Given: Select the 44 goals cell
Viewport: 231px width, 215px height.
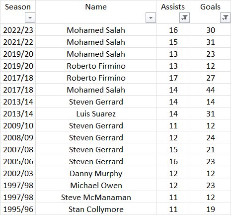Looking at the screenshot, I should (211, 90).
